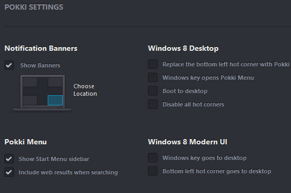Check Windows key goes to desktop
Viewport: 291px width, 193px height.
click(x=153, y=158)
